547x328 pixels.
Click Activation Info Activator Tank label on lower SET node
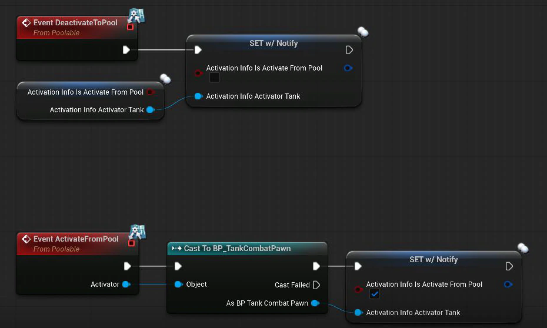click(x=413, y=313)
